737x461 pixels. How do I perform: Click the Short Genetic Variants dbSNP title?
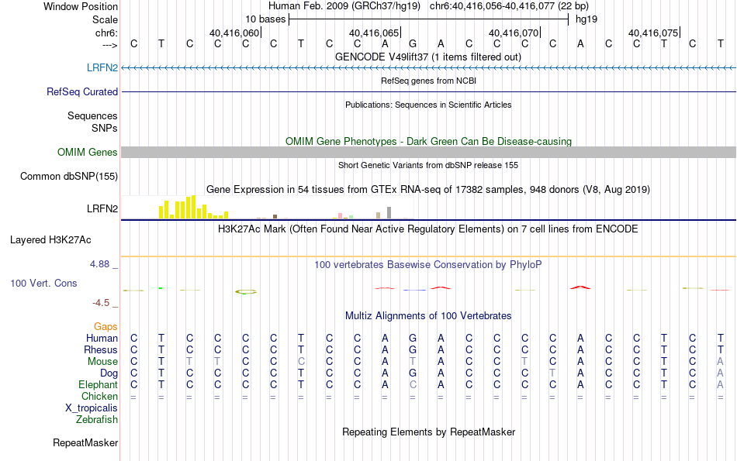pyautogui.click(x=428, y=165)
